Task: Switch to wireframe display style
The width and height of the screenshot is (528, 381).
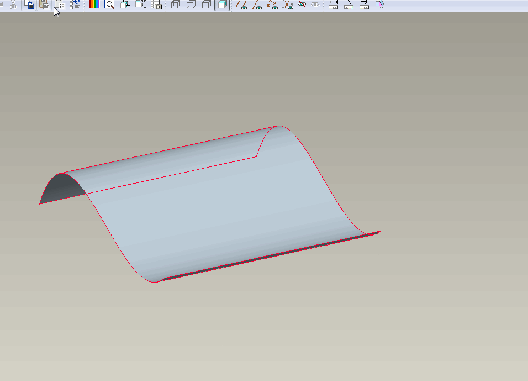Action: (176, 4)
